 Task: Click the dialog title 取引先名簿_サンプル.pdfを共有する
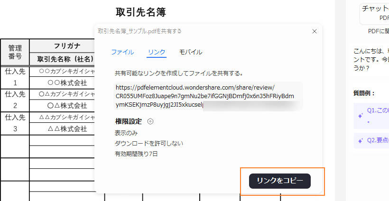point(139,31)
